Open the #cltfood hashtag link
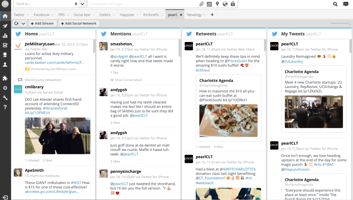The width and height of the screenshot is (353, 200). point(203,70)
